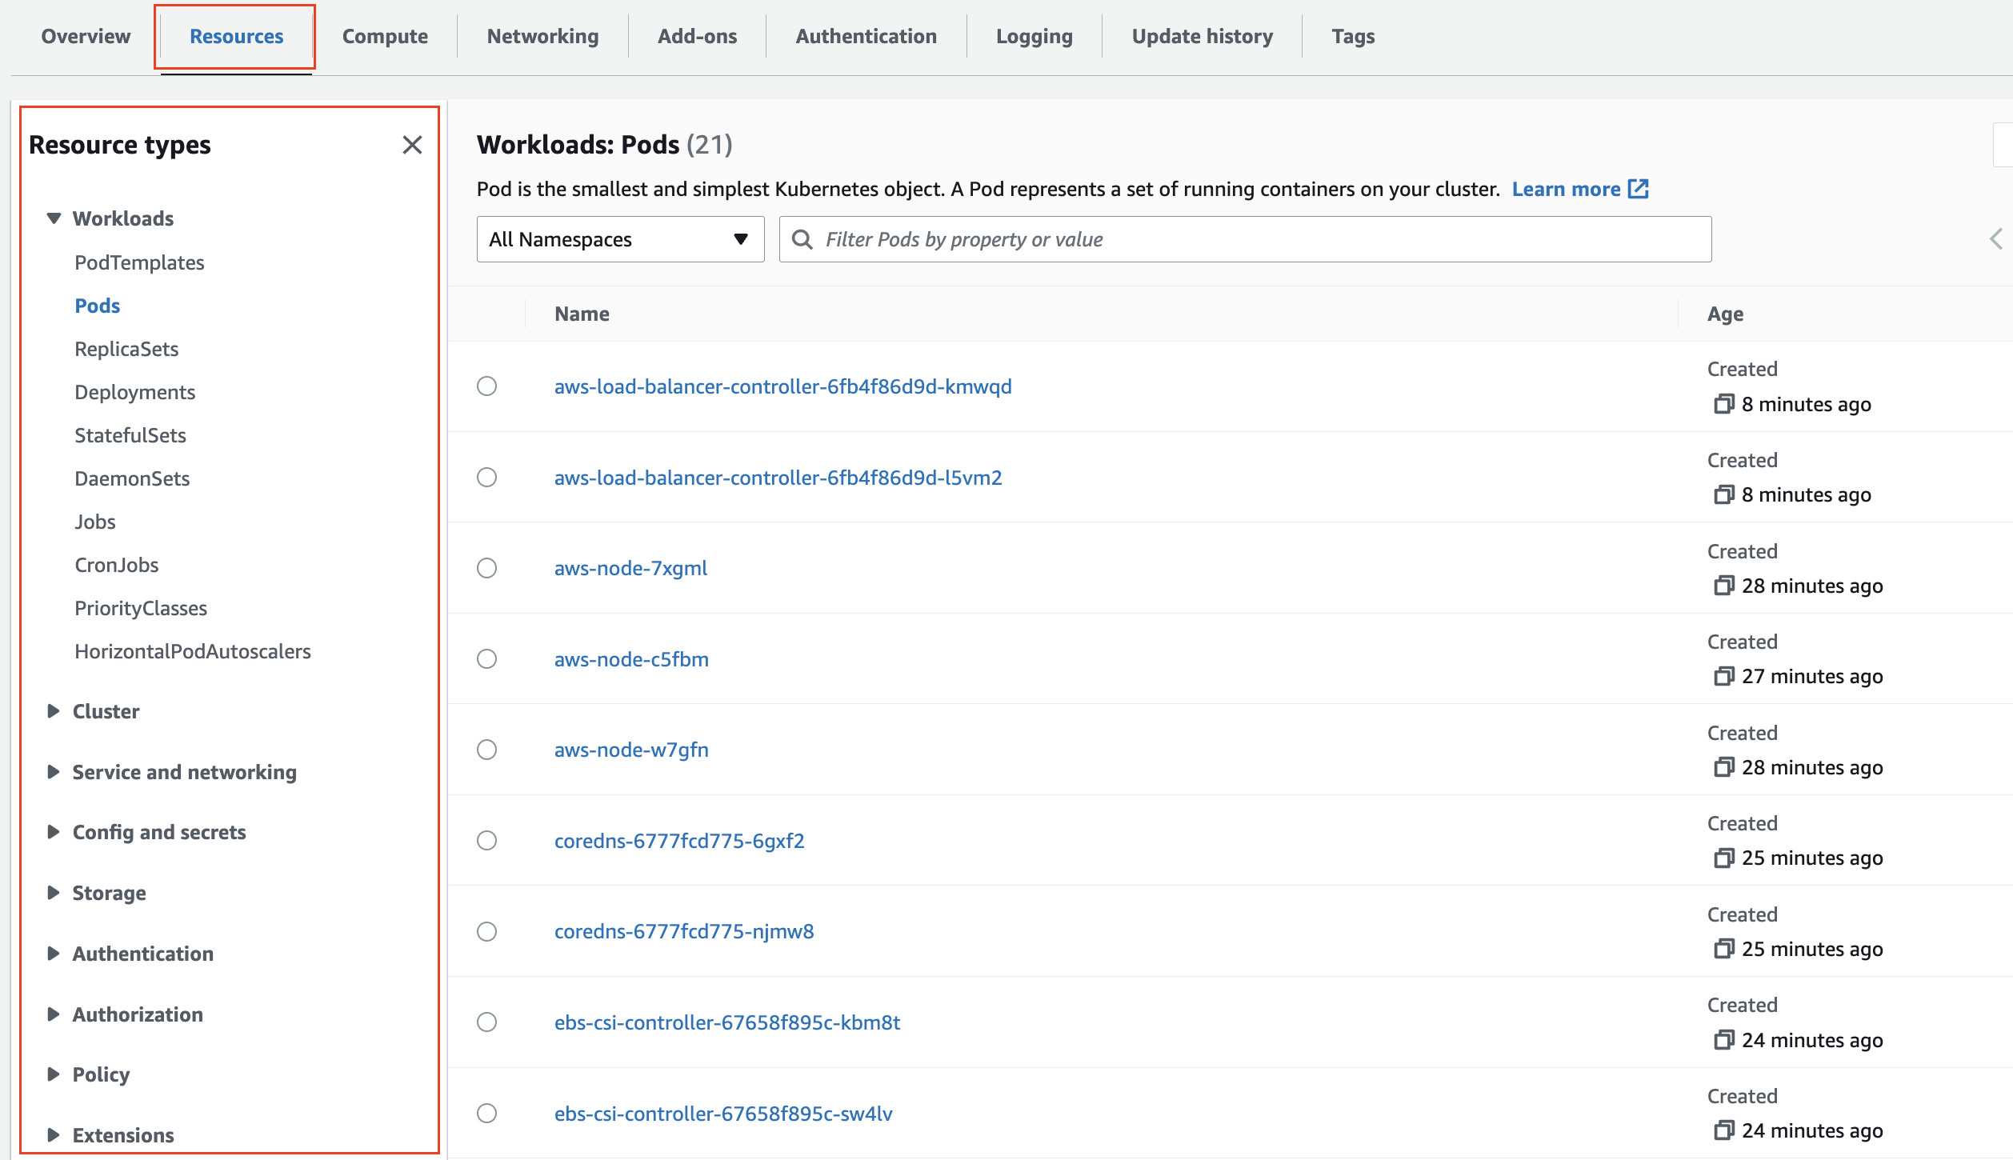Image resolution: width=2013 pixels, height=1160 pixels.
Task: Select radio for coredns-6777fcd775-njmw8 pod
Action: (x=486, y=931)
